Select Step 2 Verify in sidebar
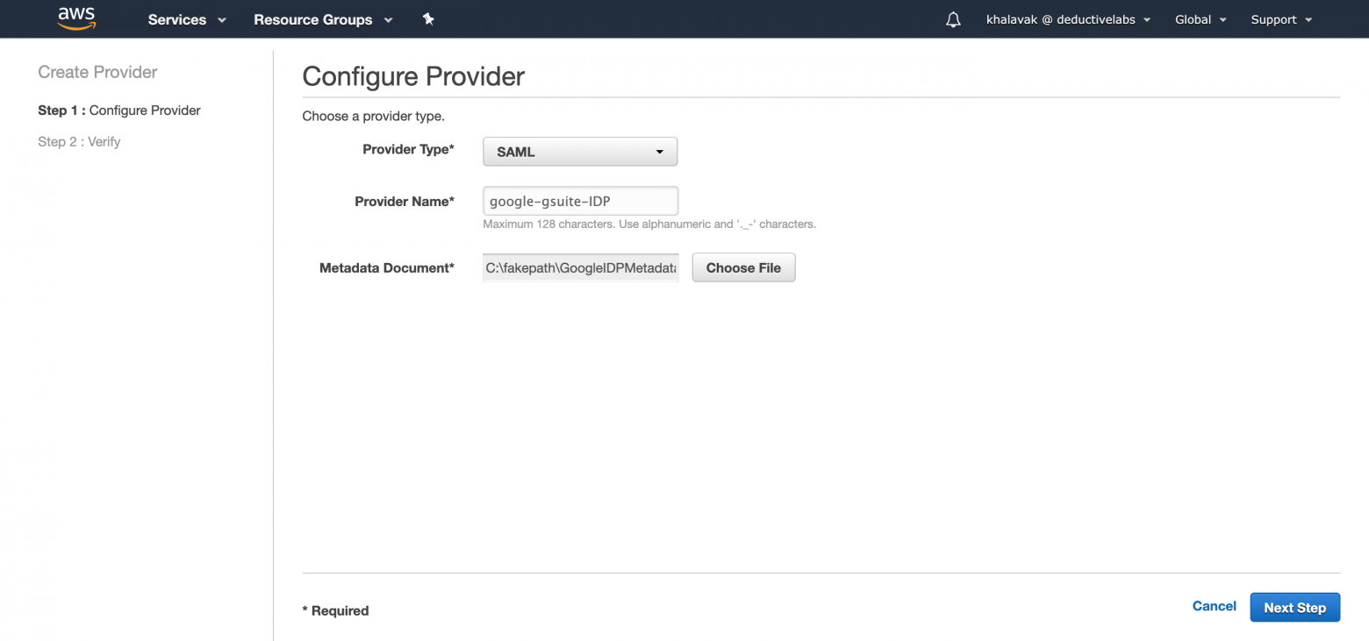1369x641 pixels. tap(79, 141)
